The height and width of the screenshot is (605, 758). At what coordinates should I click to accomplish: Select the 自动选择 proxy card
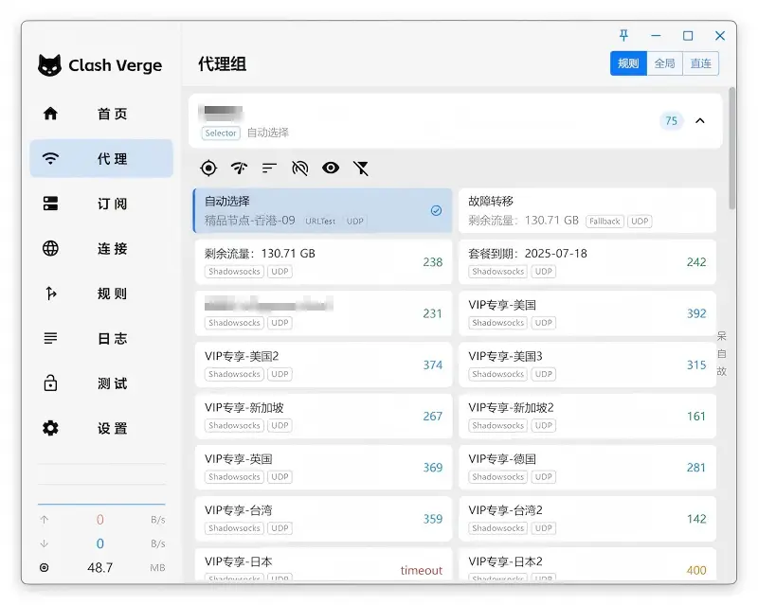[x=322, y=211]
